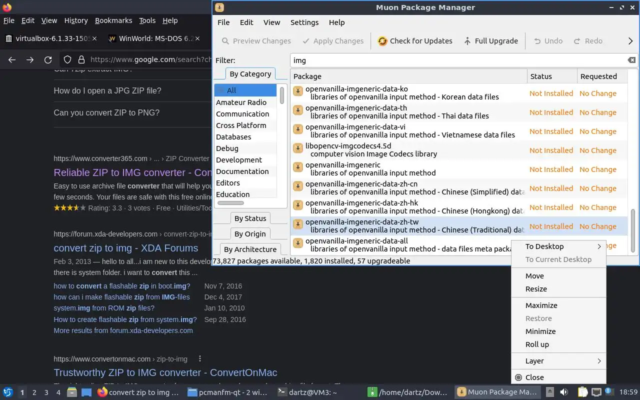Select the Cross Platform category
The height and width of the screenshot is (400, 640).
[245, 125]
